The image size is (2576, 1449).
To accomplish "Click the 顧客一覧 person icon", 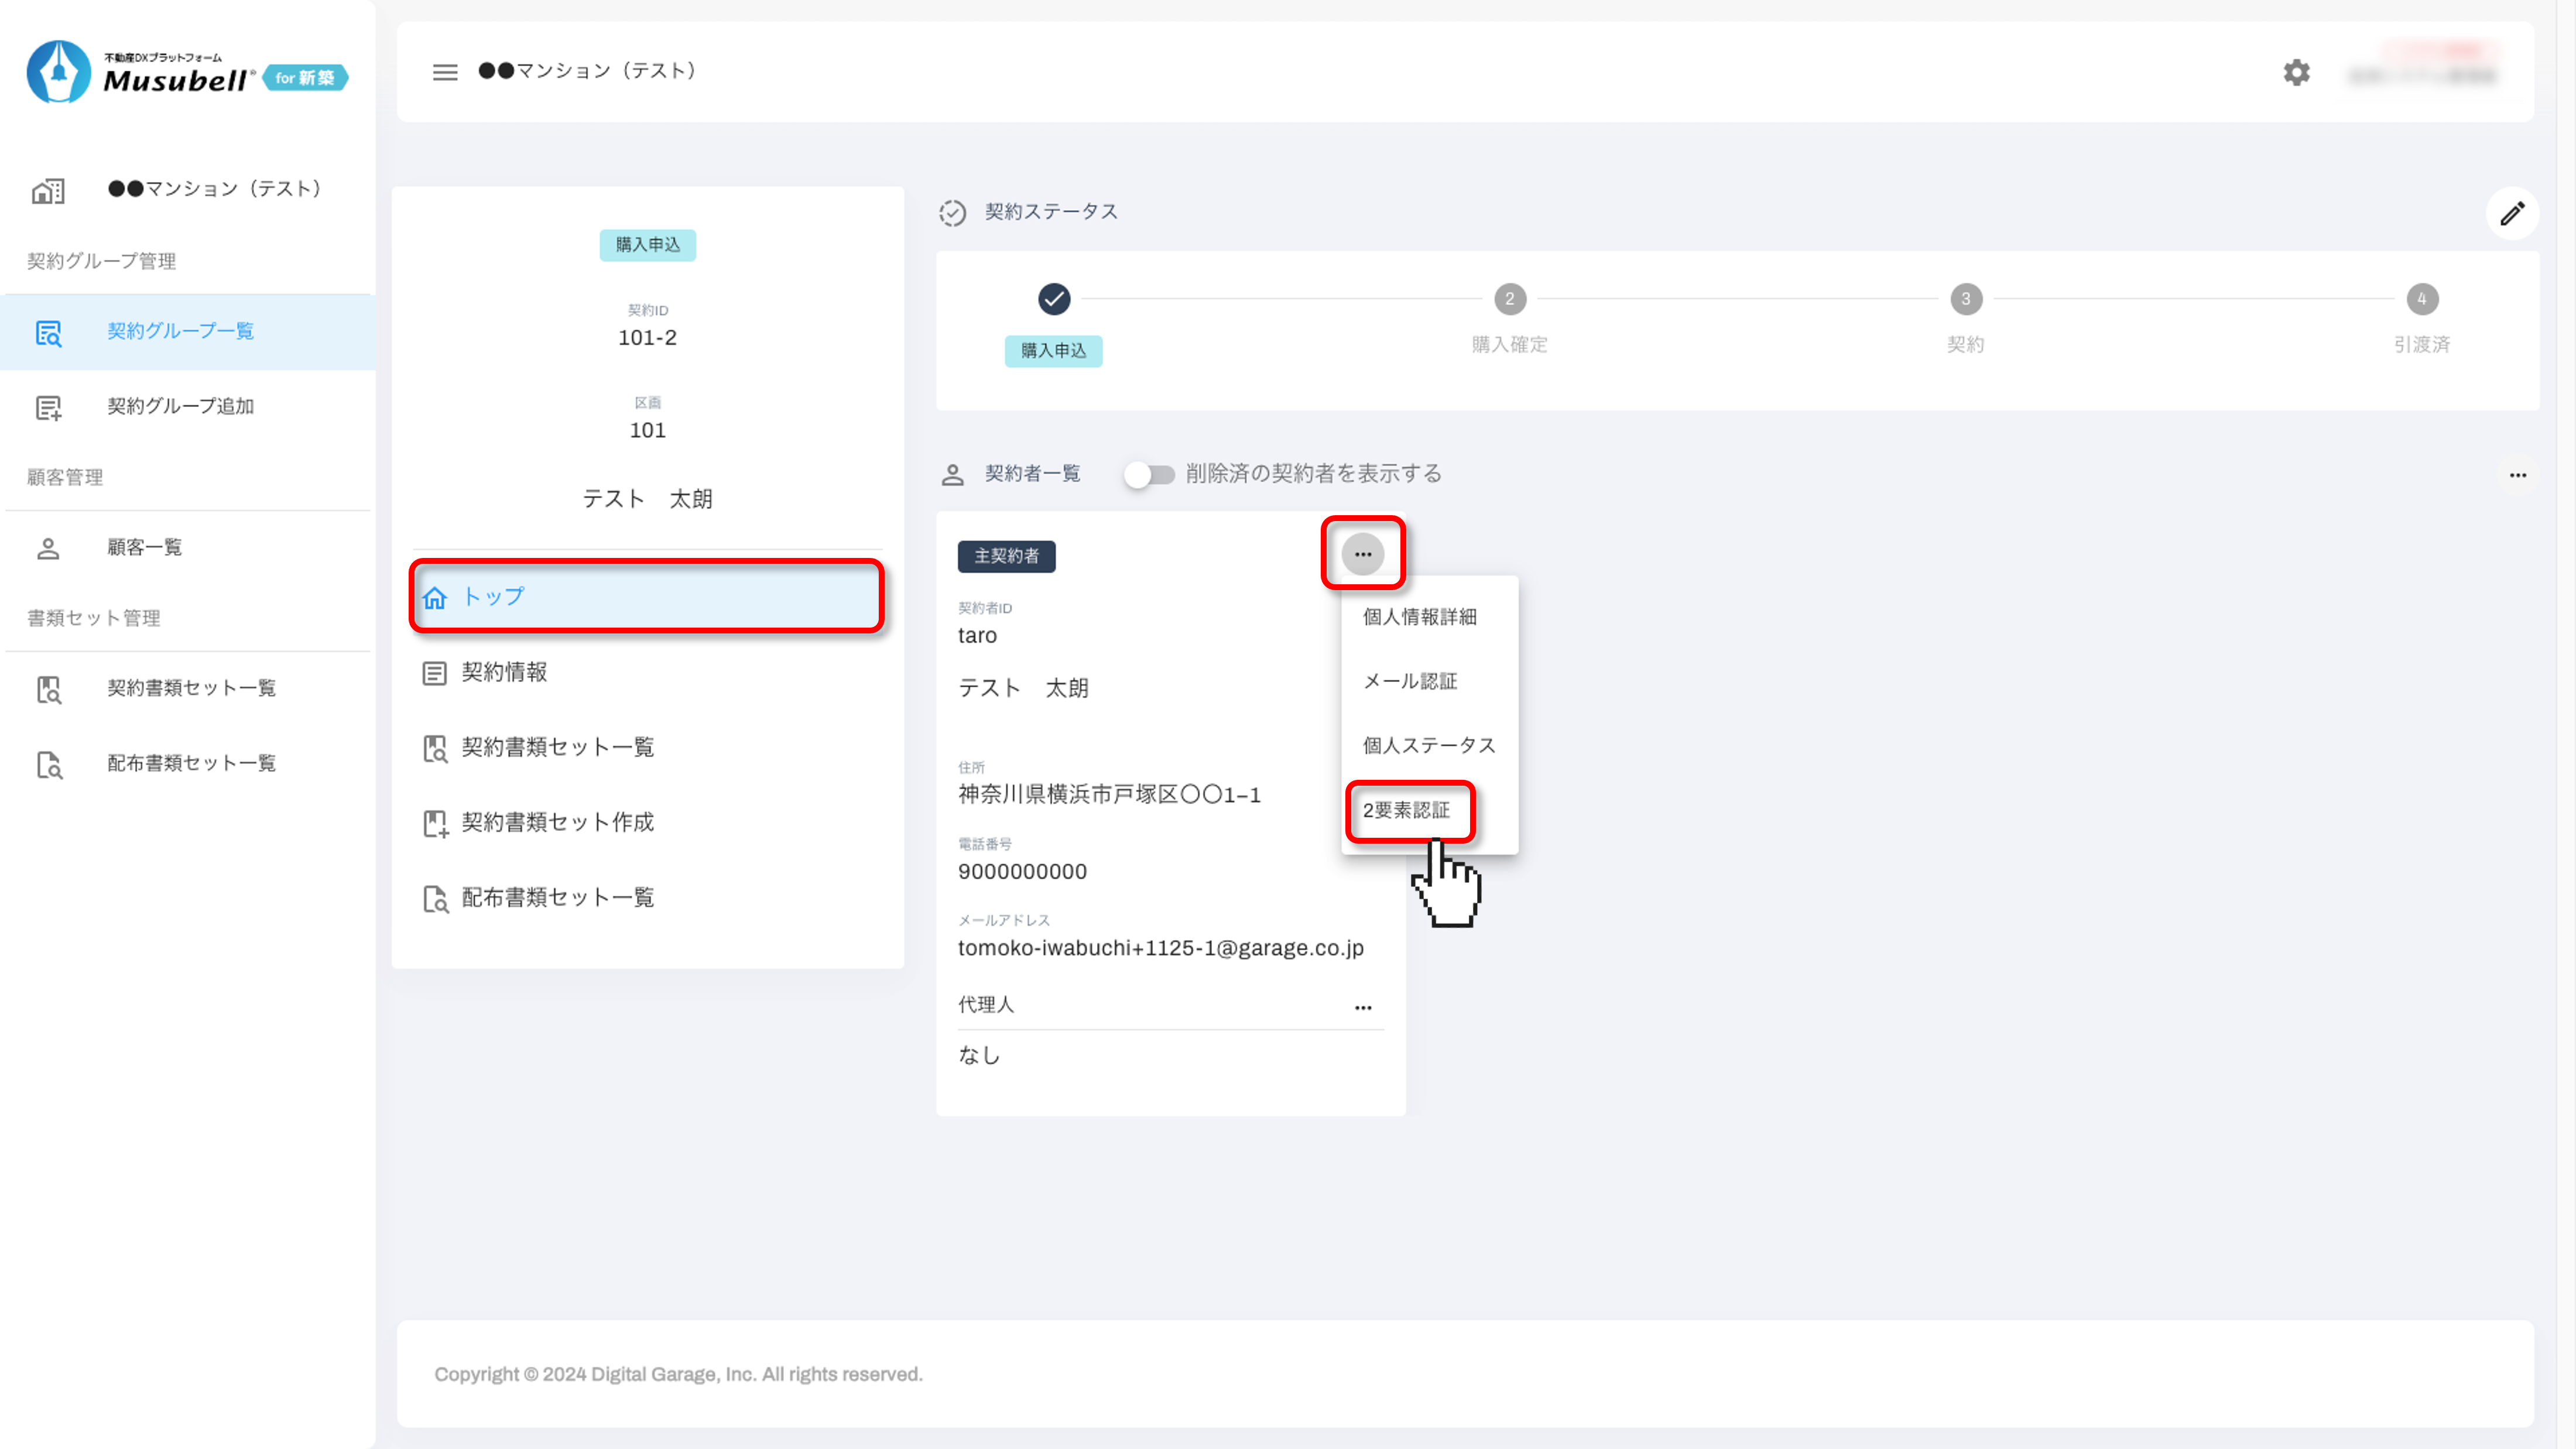I will pyautogui.click(x=48, y=548).
